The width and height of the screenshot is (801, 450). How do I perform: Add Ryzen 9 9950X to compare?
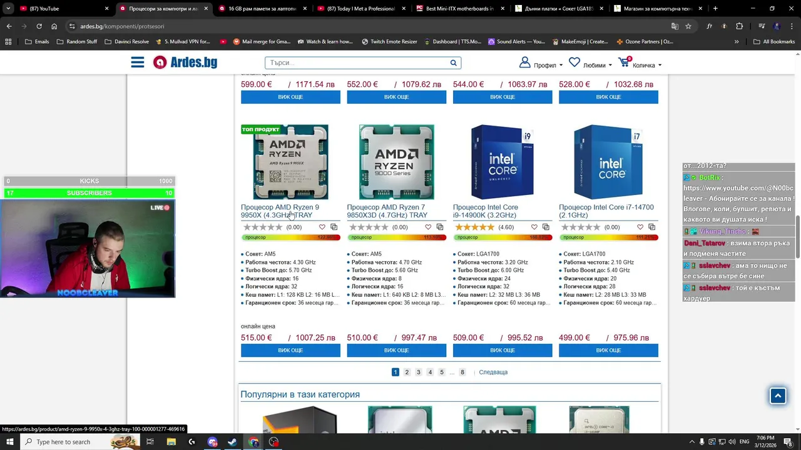(x=334, y=227)
